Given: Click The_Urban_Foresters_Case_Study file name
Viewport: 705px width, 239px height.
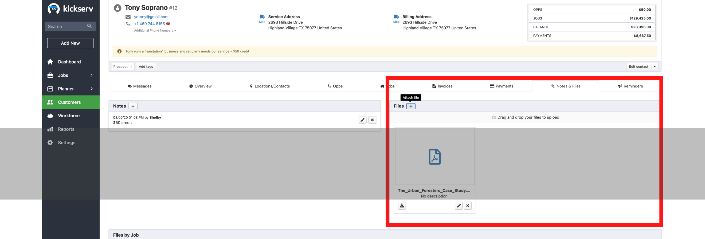Looking at the screenshot, I should (x=434, y=190).
